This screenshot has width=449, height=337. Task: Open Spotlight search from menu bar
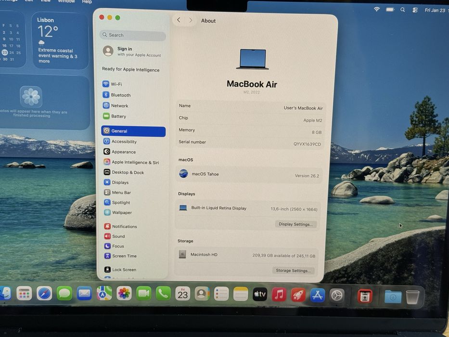(x=403, y=10)
